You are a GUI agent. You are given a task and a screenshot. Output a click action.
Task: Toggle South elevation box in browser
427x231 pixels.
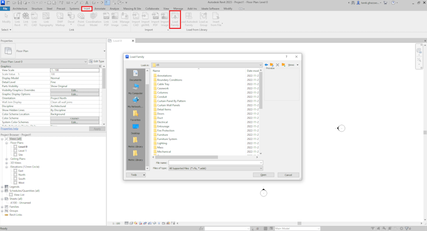15,179
